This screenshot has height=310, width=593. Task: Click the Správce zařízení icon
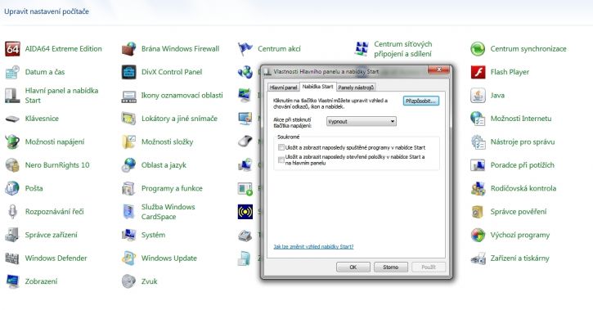12,235
